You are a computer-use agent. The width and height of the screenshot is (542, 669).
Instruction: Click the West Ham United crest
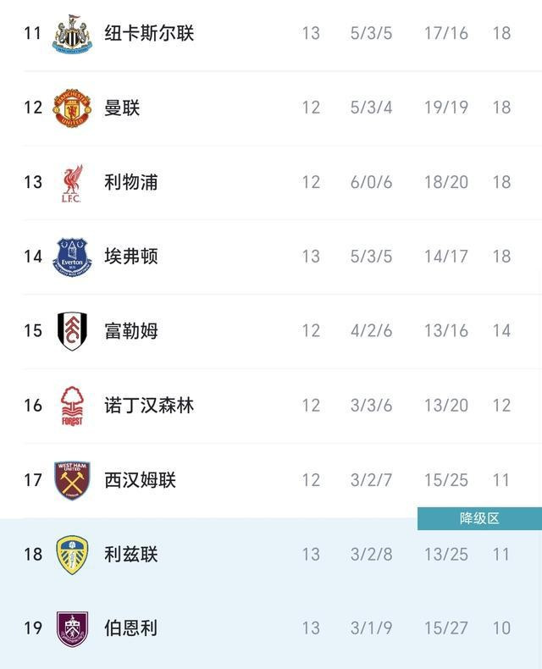72,480
